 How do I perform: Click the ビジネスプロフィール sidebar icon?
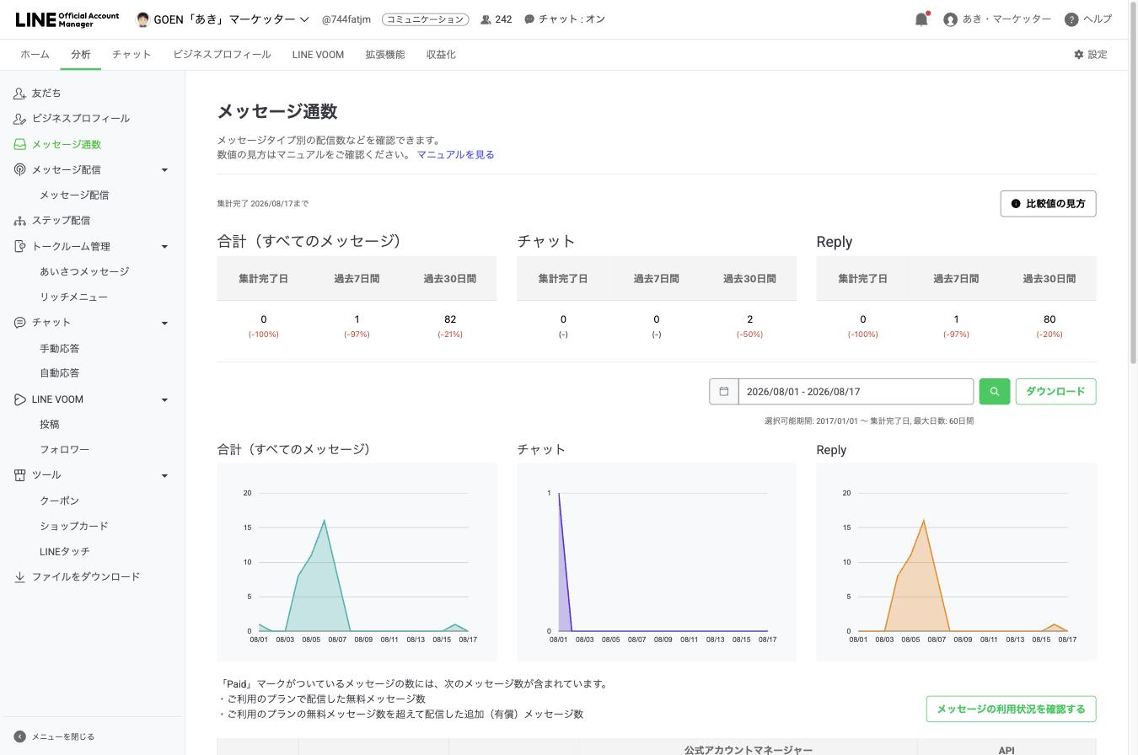click(x=19, y=119)
